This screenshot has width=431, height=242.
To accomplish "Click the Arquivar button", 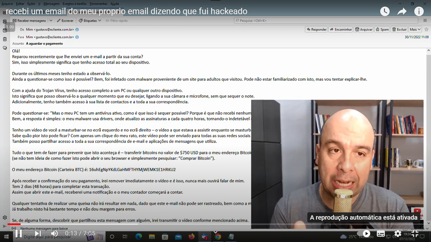I will [x=364, y=29].
